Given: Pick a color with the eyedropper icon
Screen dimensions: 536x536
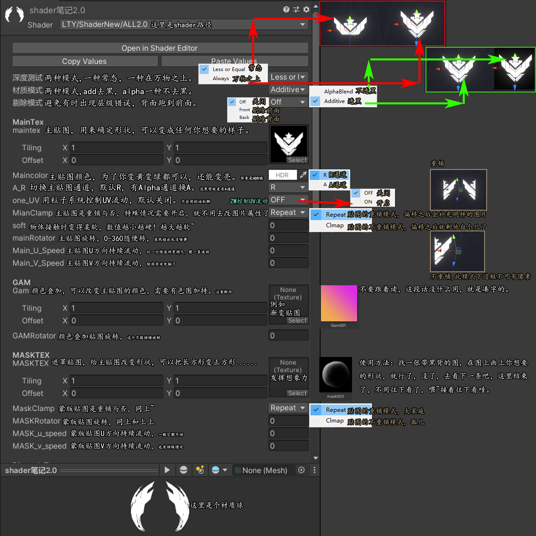Looking at the screenshot, I should coord(303,175).
